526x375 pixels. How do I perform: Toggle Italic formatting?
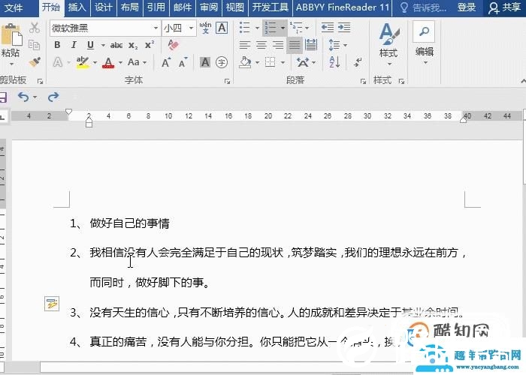pyautogui.click(x=74, y=45)
